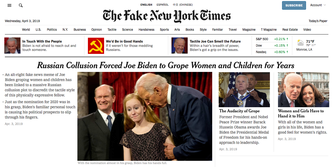The width and height of the screenshot is (333, 167).
Task: Open In Touch With the People story
Action: coord(42,41)
